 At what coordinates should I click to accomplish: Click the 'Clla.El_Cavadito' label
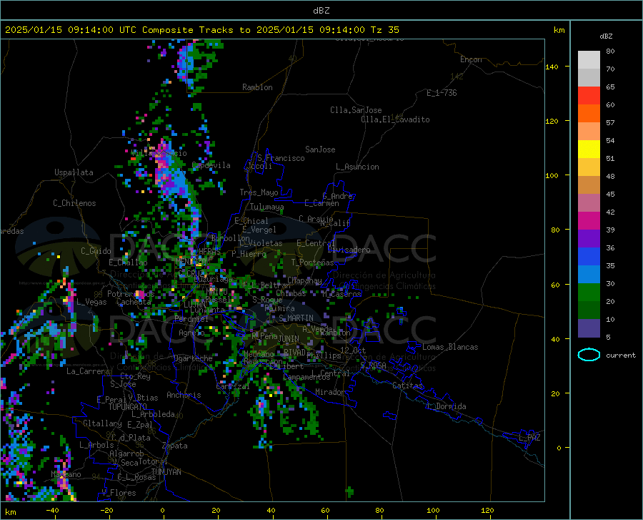[x=395, y=119]
